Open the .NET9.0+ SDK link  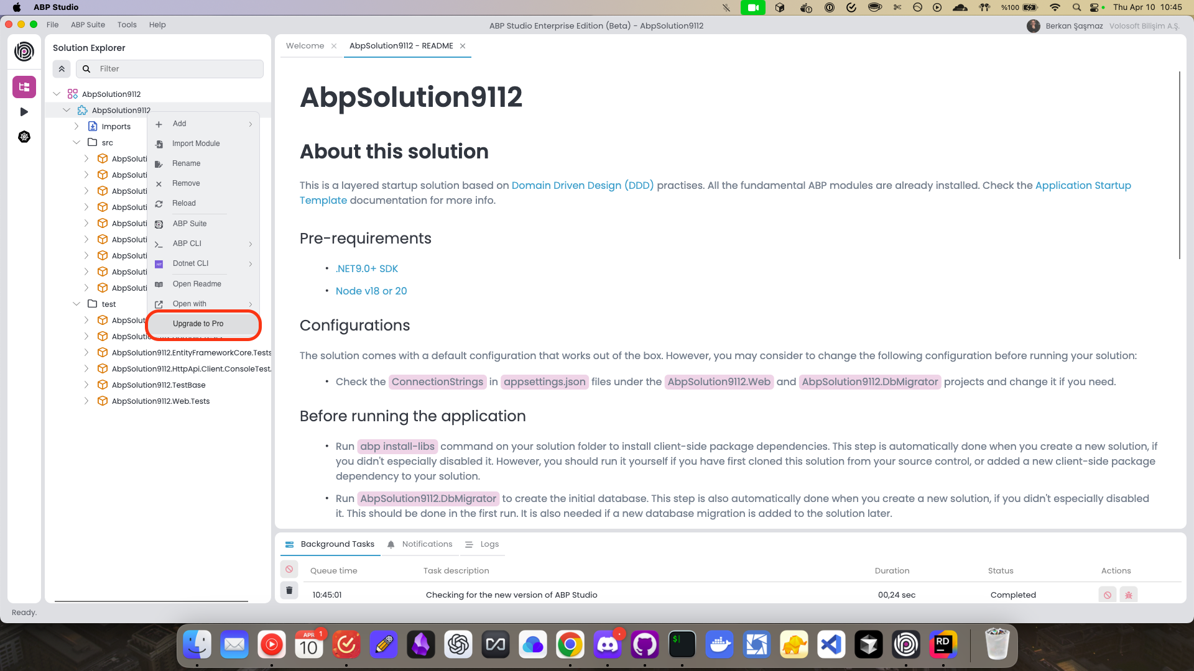tap(367, 268)
